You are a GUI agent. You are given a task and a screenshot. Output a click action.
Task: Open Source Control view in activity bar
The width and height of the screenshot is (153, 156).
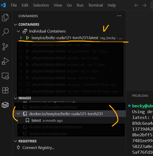coord(5,47)
